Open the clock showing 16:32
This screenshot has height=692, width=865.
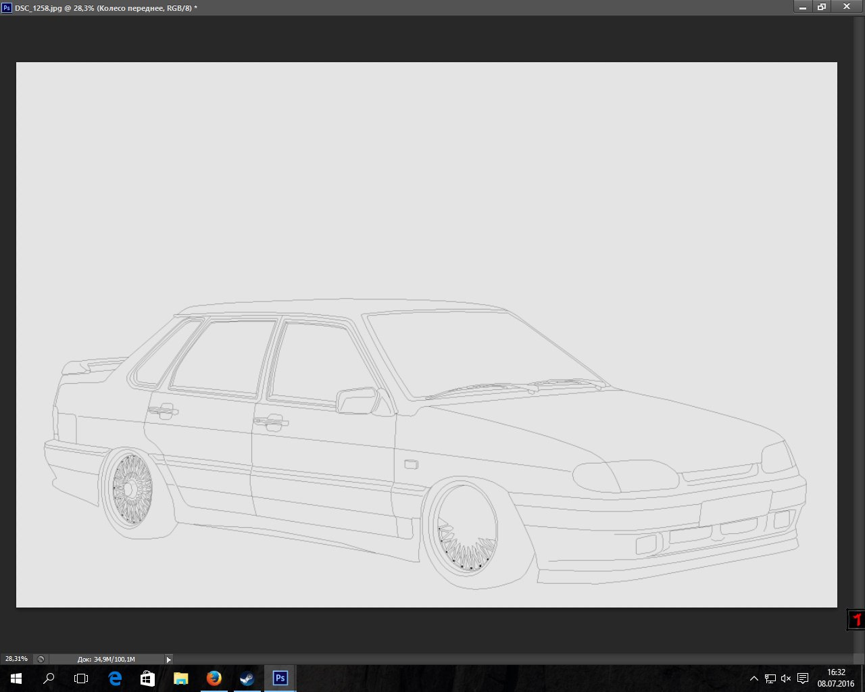836,678
